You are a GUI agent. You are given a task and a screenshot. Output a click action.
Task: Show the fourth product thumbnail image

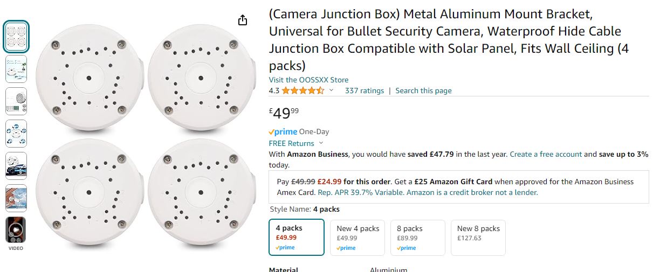(x=16, y=134)
